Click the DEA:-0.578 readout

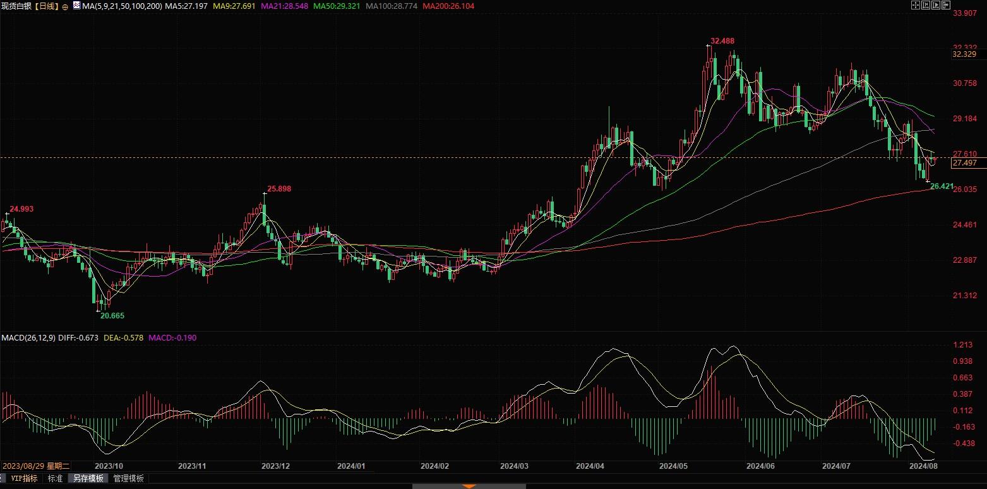click(x=123, y=338)
